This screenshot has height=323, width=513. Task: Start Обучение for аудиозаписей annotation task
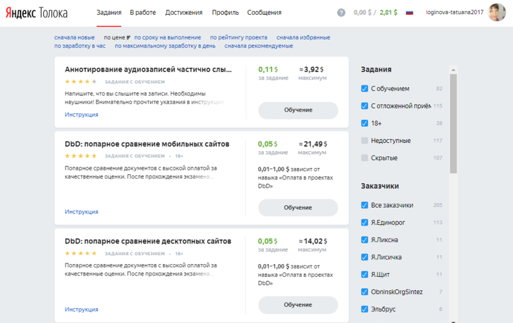[298, 110]
